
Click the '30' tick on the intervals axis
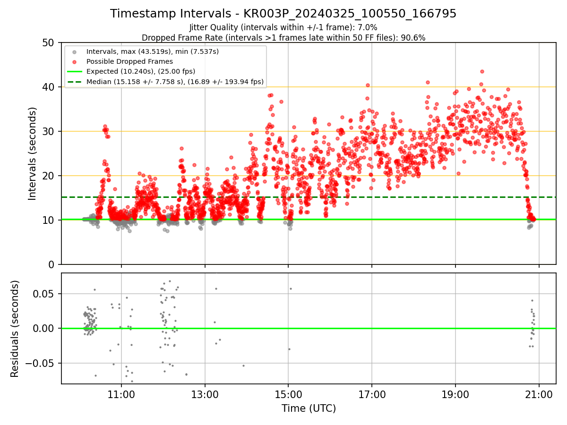point(48,132)
